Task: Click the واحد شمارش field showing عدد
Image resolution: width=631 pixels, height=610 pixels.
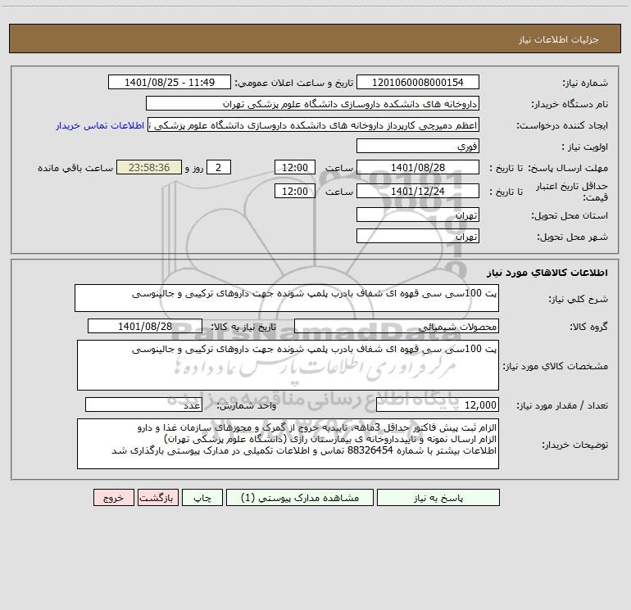Action: click(143, 405)
